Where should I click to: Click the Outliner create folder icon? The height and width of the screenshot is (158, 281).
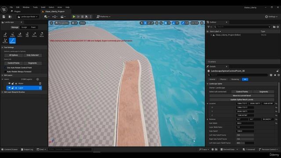click(274, 27)
